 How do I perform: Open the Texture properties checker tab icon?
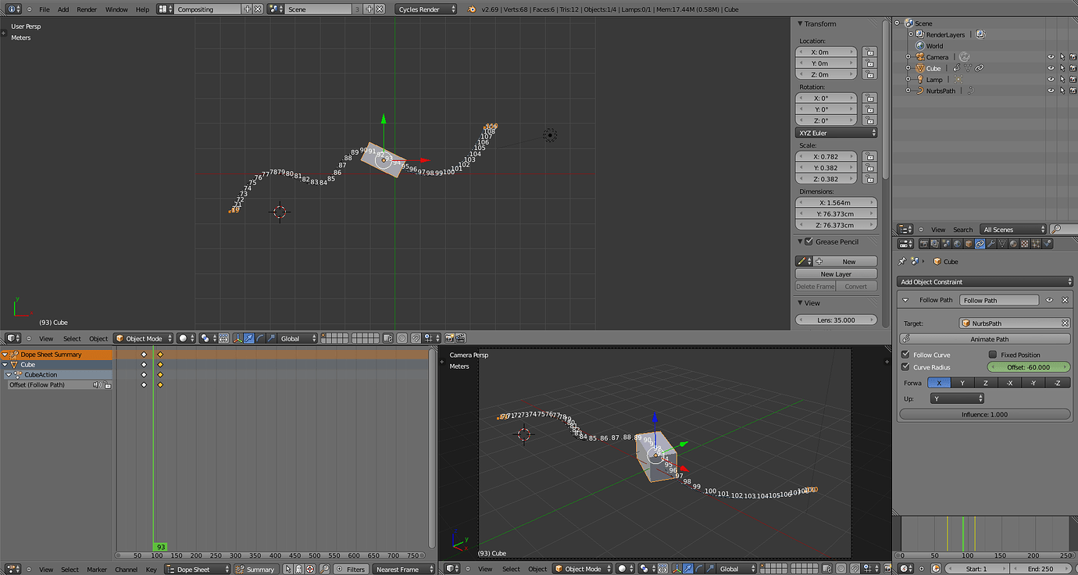click(1025, 244)
